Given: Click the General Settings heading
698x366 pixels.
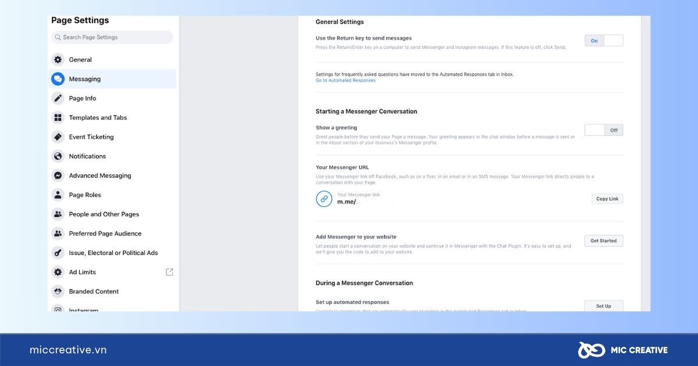Looking at the screenshot, I should pos(340,22).
